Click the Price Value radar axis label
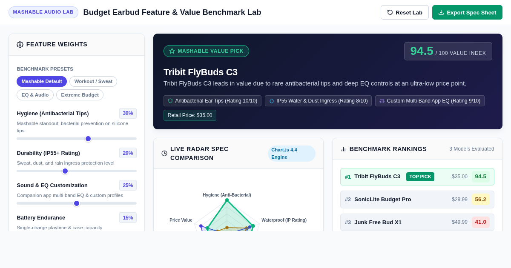This screenshot has height=268, width=511. click(181, 220)
